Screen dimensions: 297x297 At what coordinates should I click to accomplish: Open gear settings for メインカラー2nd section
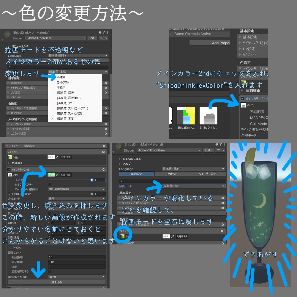click(x=103, y=170)
